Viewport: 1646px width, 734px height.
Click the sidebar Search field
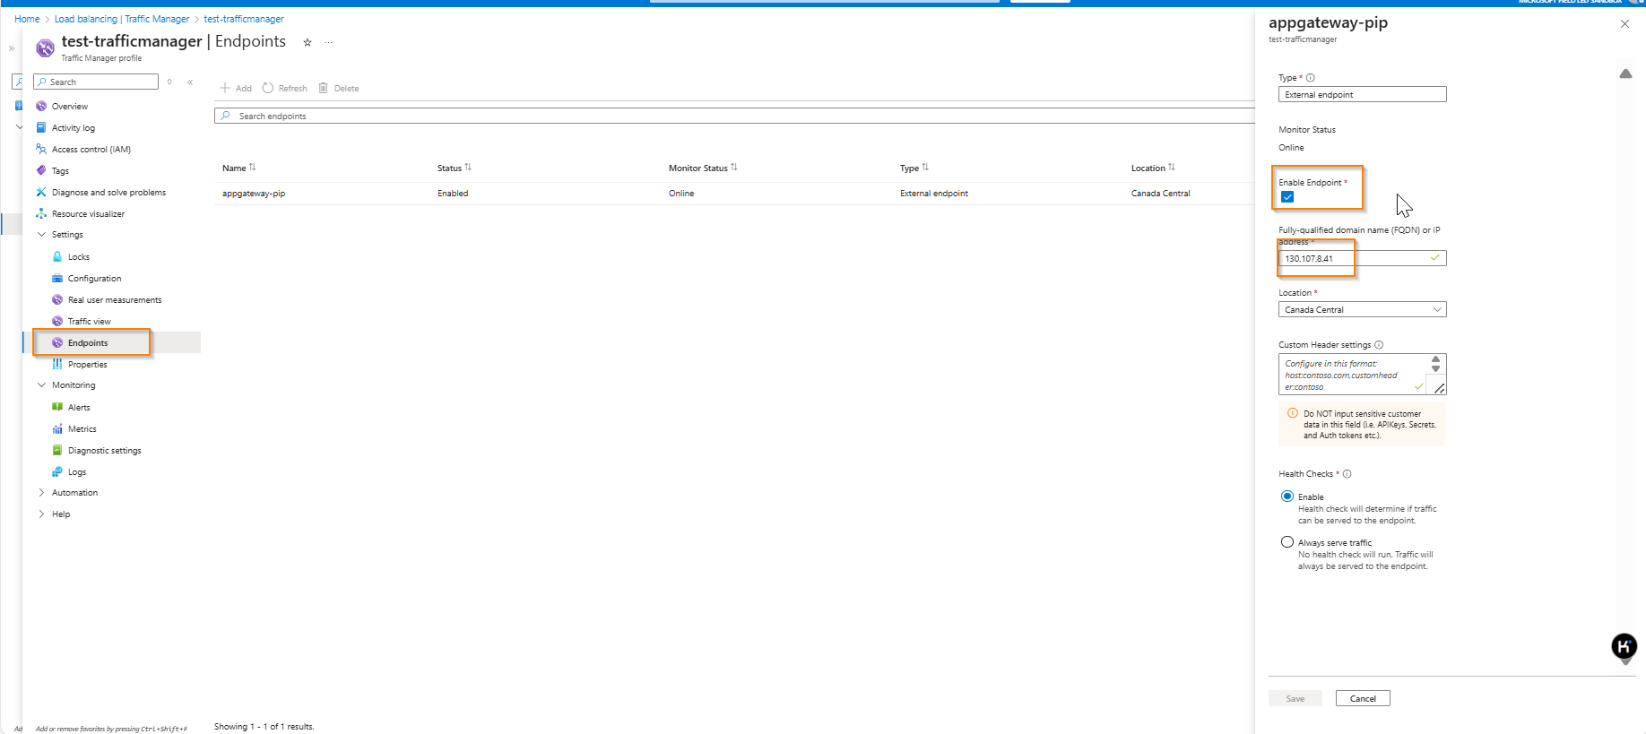[x=96, y=82]
